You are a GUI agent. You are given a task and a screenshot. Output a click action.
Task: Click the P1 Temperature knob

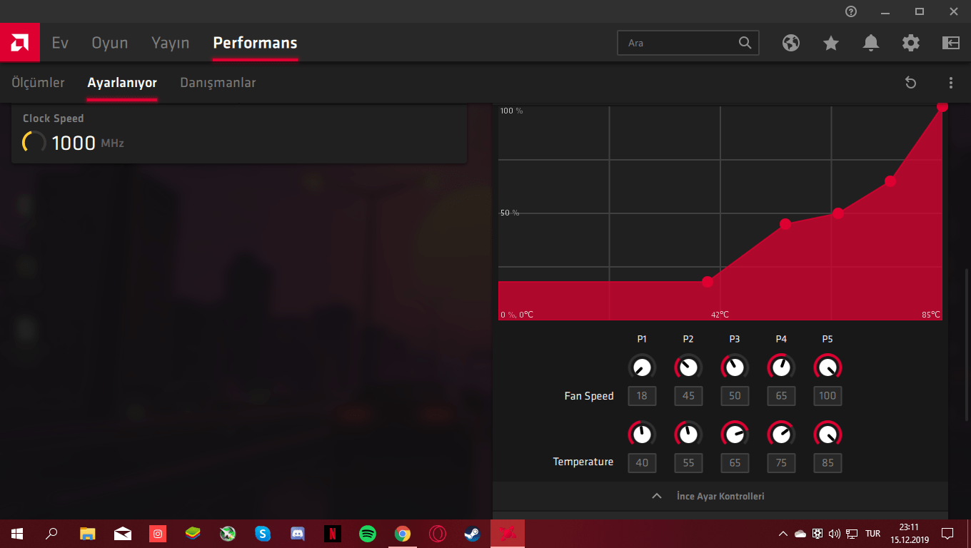coord(642,434)
